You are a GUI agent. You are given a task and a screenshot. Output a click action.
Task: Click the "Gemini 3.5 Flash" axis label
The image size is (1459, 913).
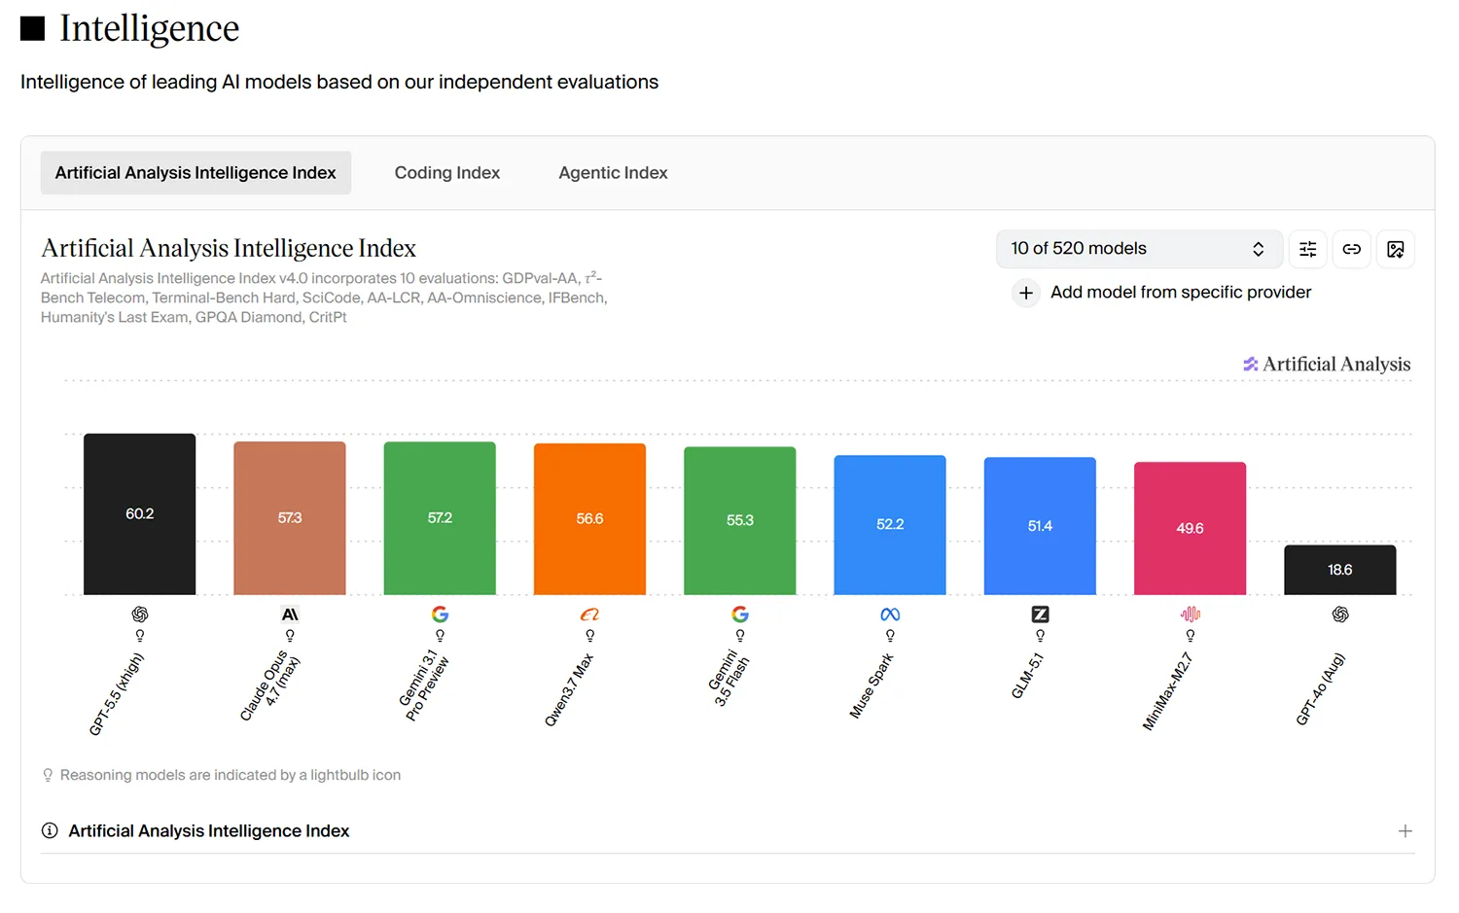729,679
